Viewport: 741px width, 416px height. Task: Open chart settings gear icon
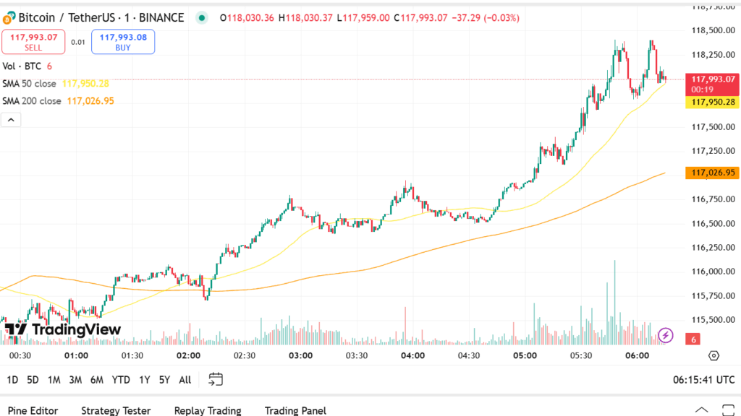point(714,355)
